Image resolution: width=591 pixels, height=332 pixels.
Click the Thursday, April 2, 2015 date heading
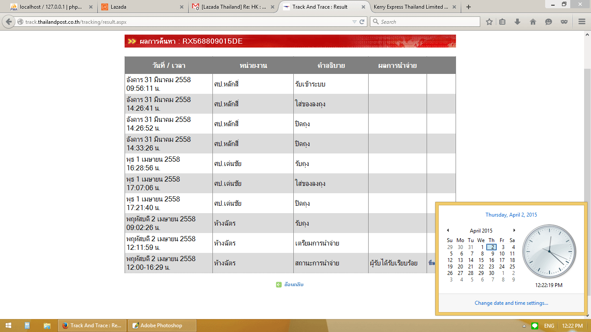pos(511,215)
